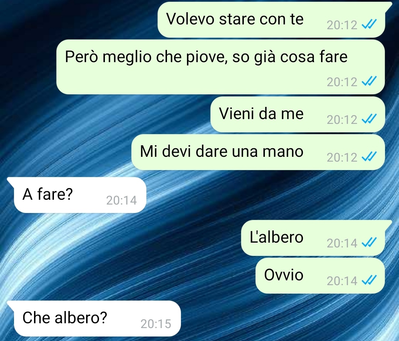Tap the read ticks beside 'Vieni da me'

pyautogui.click(x=369, y=119)
